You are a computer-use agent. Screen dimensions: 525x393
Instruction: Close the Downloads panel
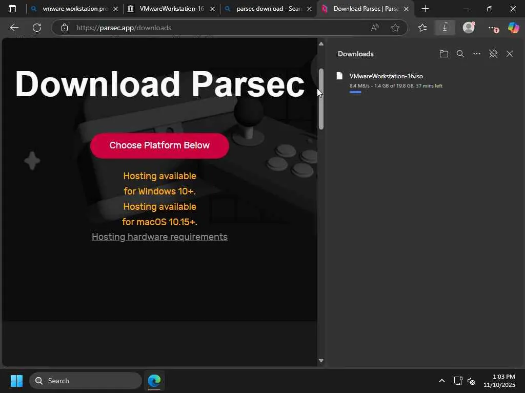510,54
